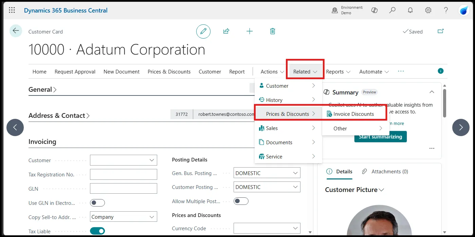Open the Actions menu
This screenshot has width=475, height=237.
272,72
